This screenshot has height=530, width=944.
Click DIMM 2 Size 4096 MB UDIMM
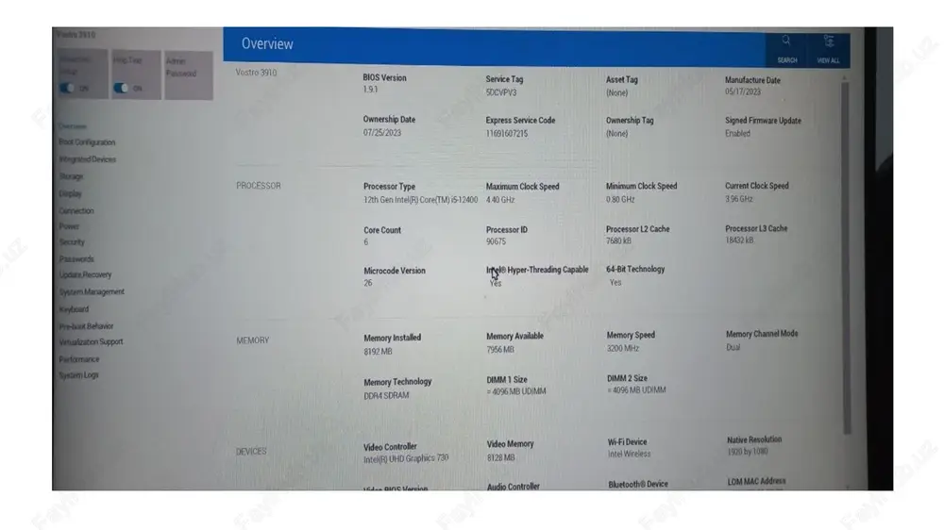point(636,390)
